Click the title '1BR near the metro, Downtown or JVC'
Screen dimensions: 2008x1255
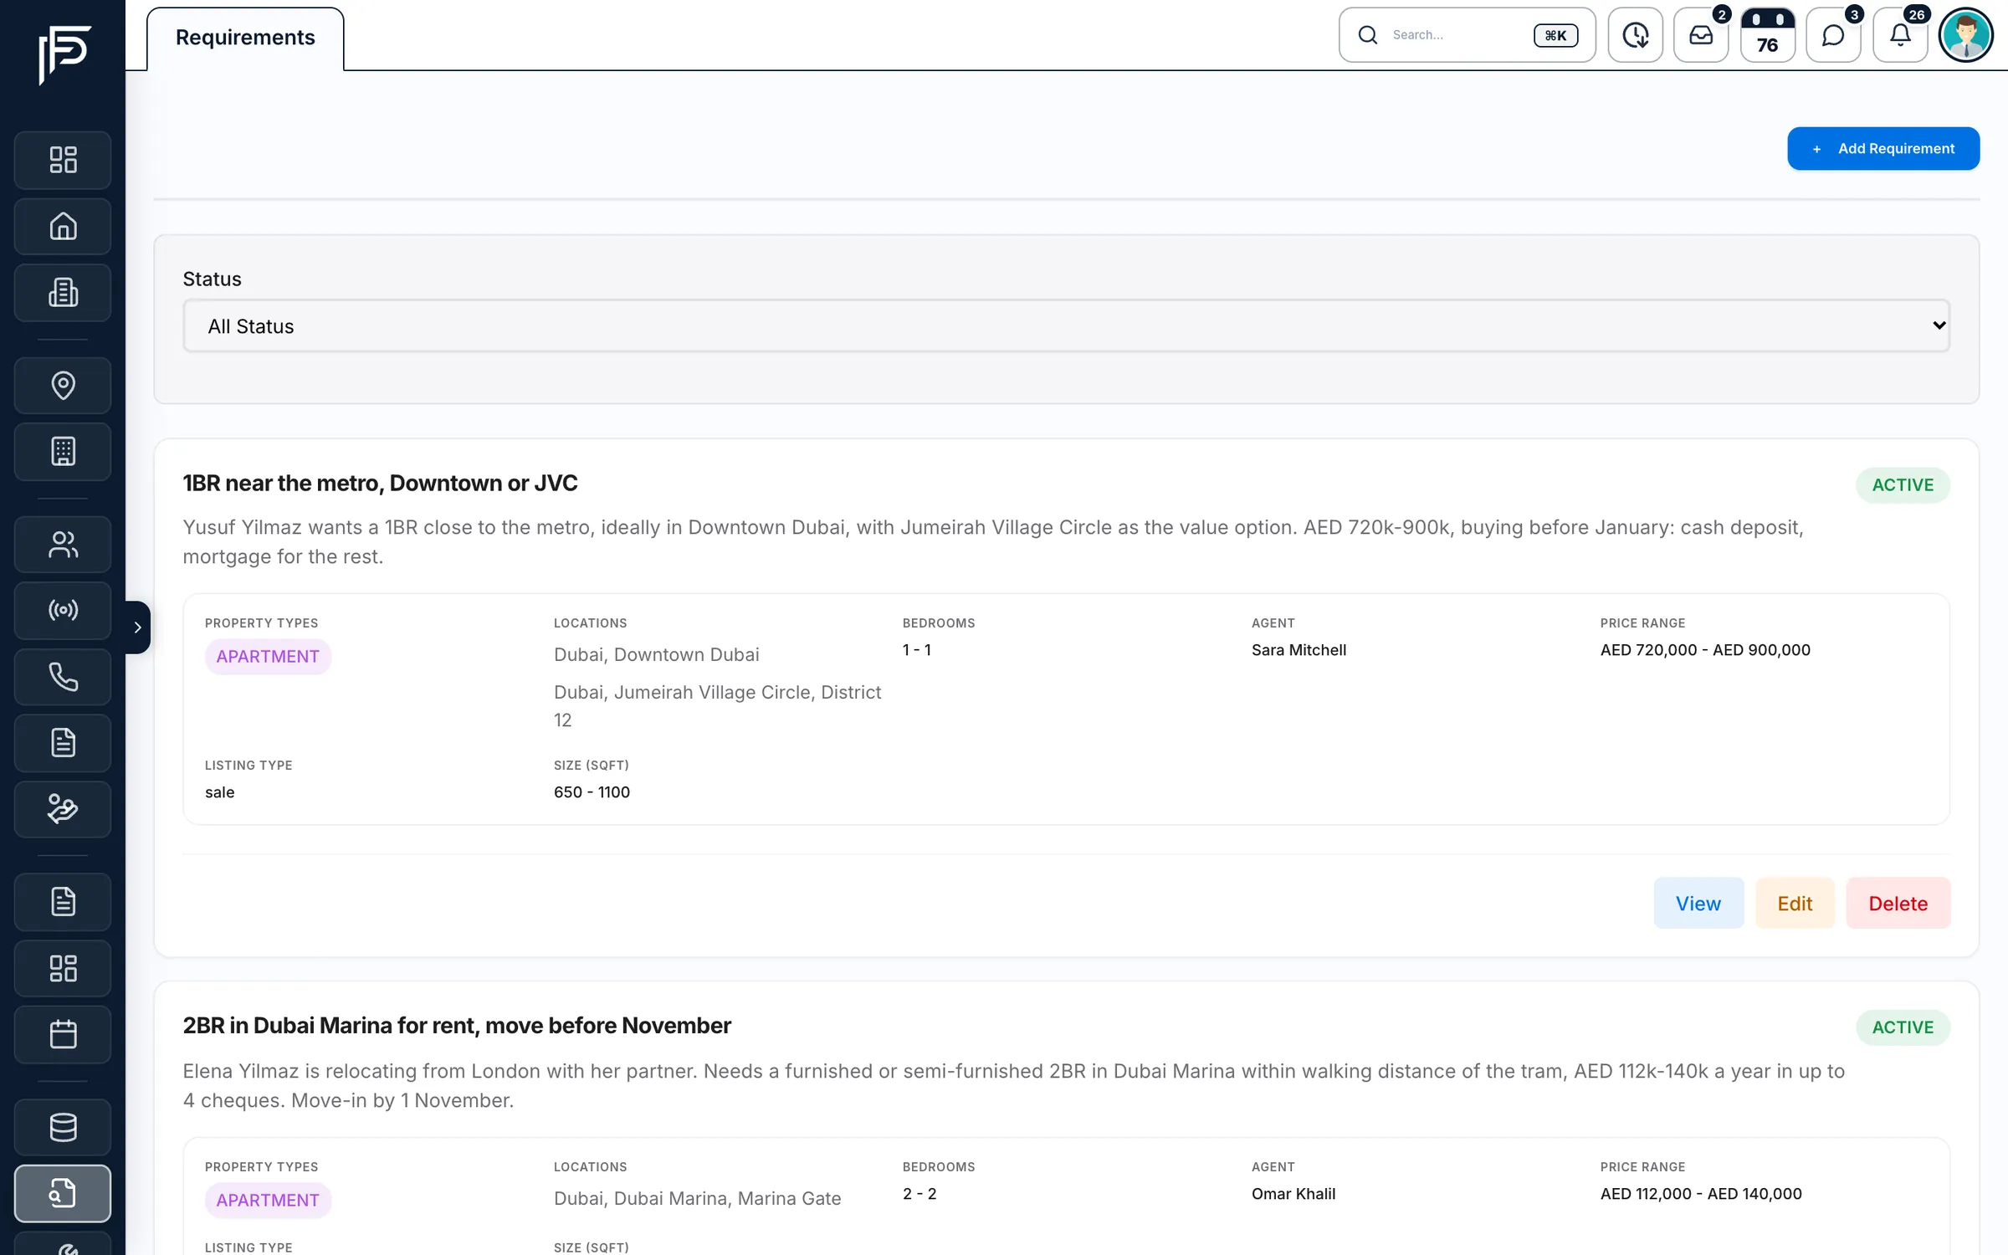(x=381, y=484)
